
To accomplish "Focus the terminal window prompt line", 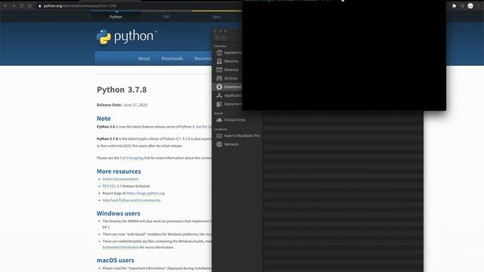I will 293,1.
